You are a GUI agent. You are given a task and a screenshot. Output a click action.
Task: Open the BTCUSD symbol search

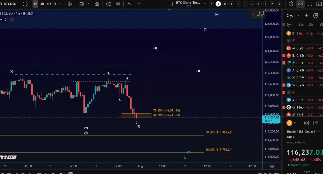(x=9, y=4)
